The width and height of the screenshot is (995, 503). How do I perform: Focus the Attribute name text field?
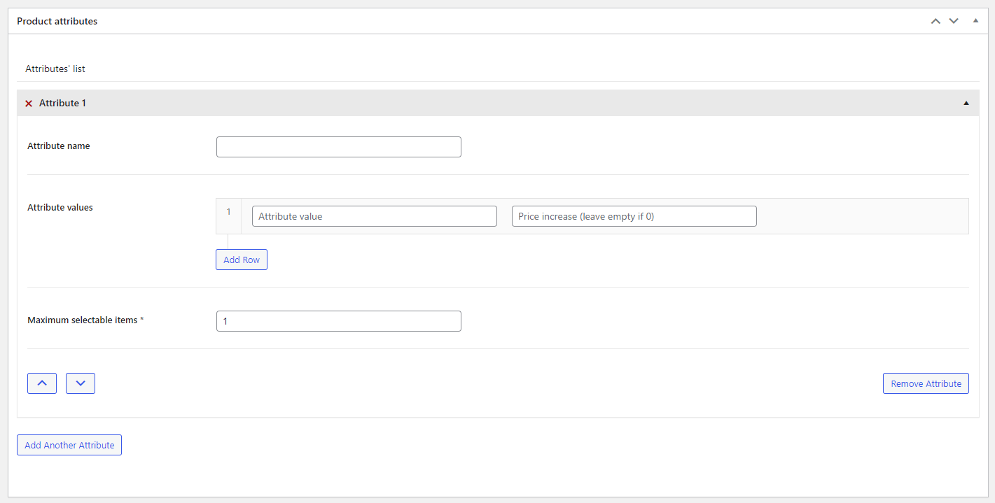tap(339, 147)
